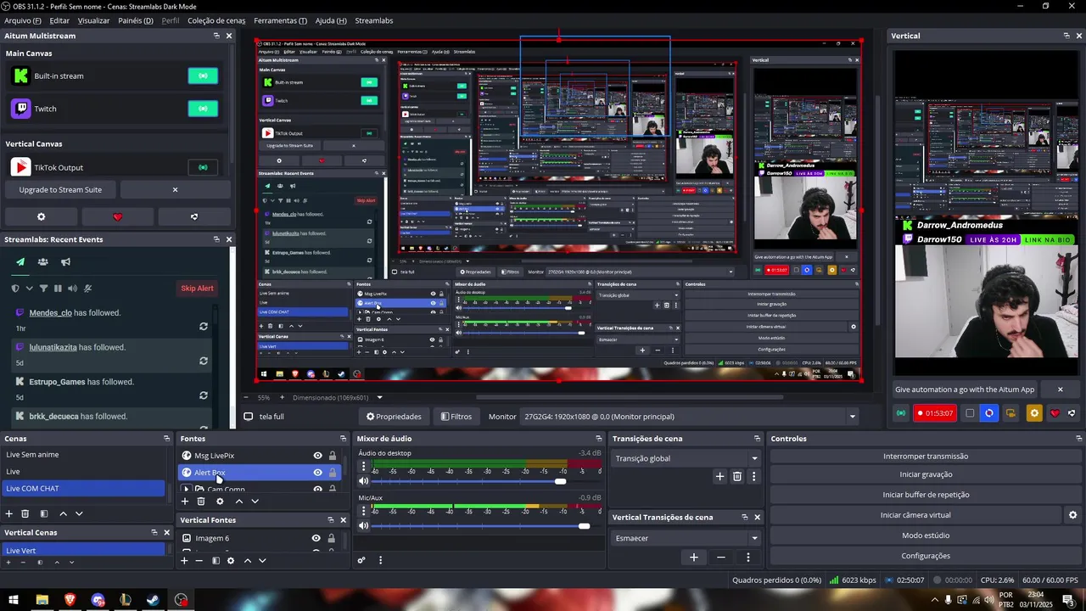Image resolution: width=1086 pixels, height=611 pixels.
Task: Remove selected source in Fontes panel
Action: pyautogui.click(x=201, y=502)
